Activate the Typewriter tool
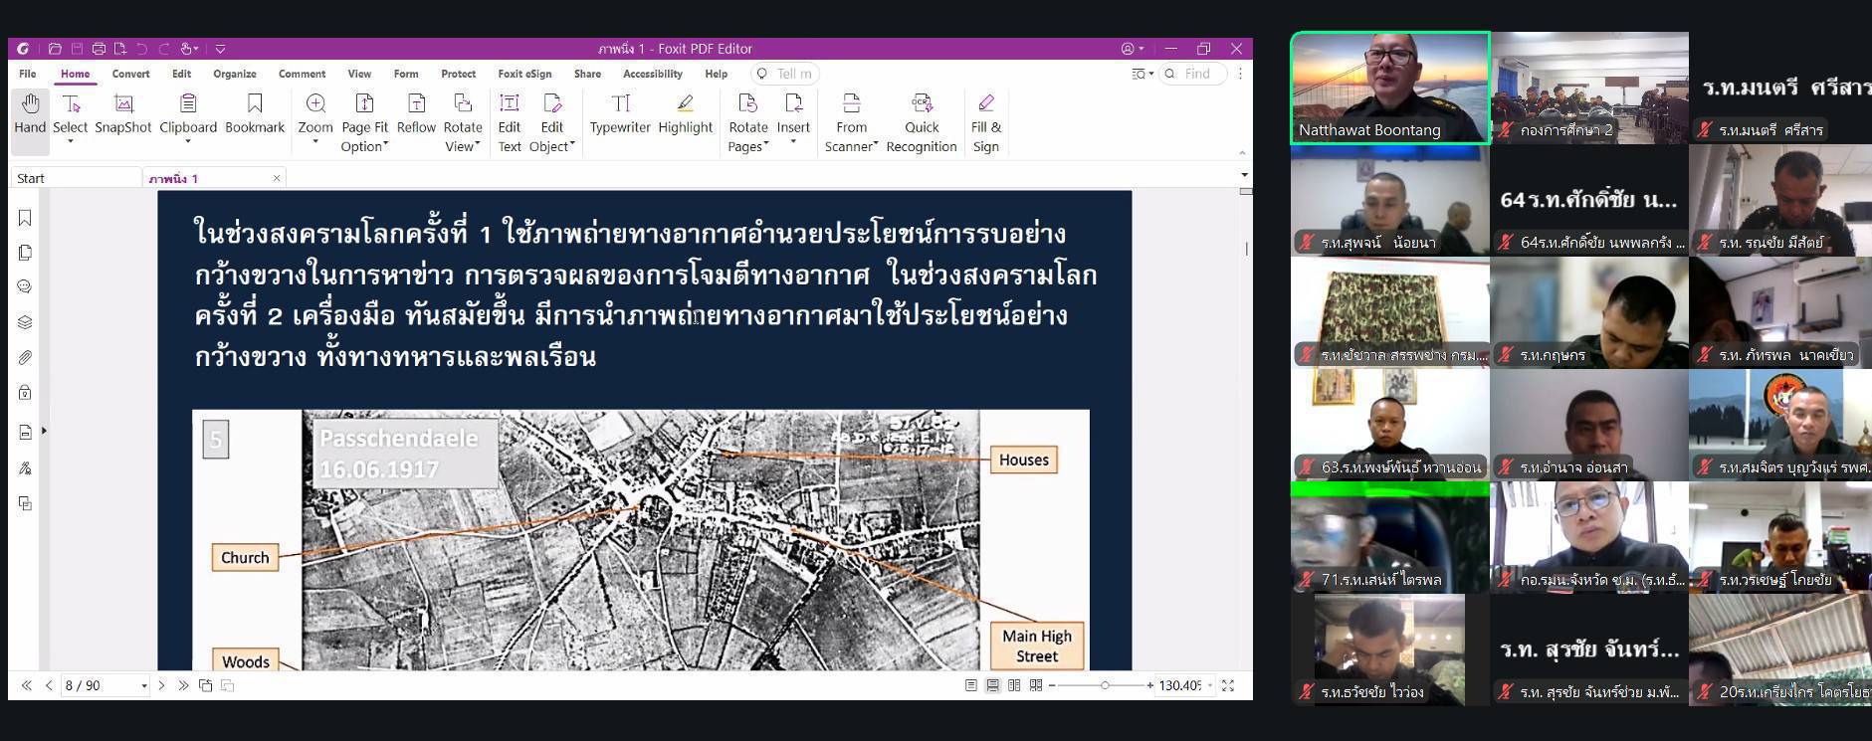 [619, 113]
